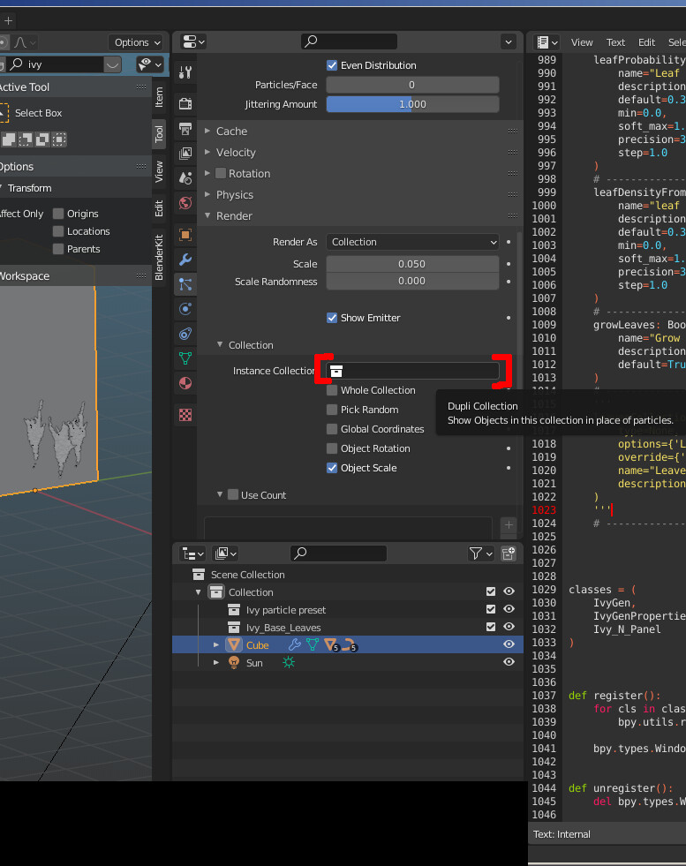
Task: Enable the Use Count checkbox
Action: tap(233, 495)
